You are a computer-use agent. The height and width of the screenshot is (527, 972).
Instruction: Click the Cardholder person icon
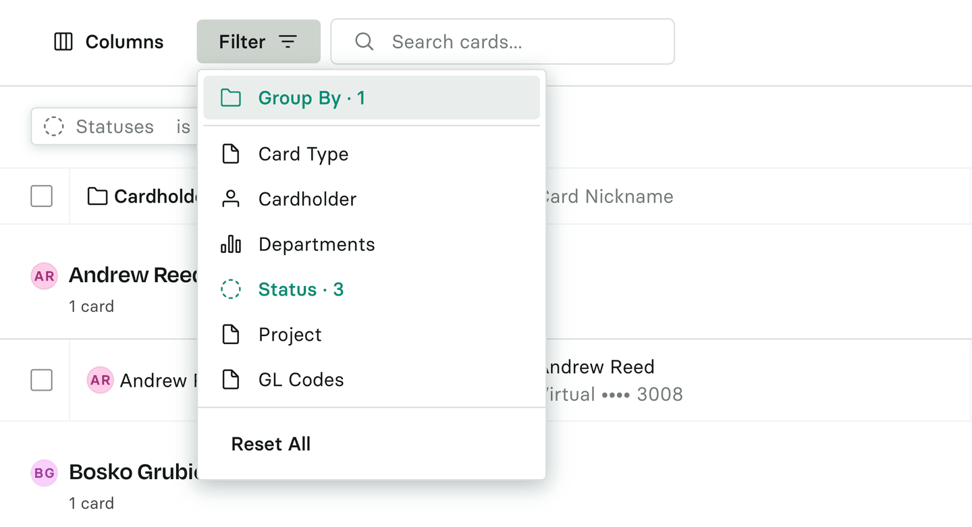pyautogui.click(x=231, y=199)
